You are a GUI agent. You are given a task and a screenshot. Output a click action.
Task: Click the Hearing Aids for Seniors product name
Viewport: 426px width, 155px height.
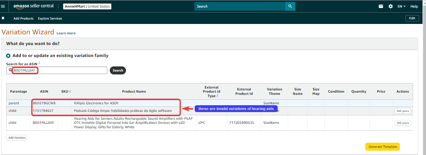tap(134, 123)
